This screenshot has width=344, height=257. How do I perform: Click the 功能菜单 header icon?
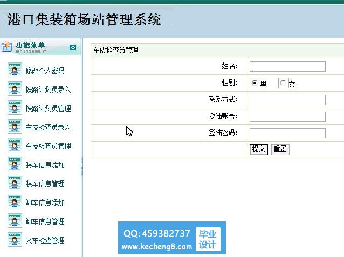6,46
